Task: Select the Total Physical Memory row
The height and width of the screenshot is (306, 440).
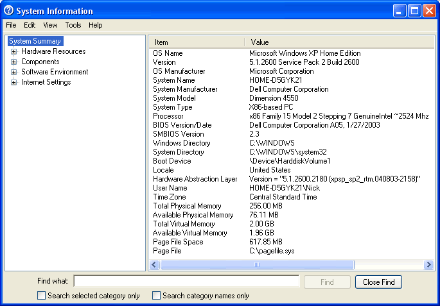Action: [x=292, y=206]
